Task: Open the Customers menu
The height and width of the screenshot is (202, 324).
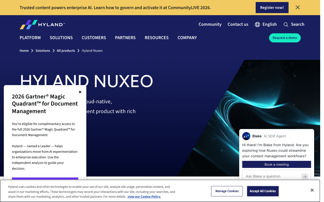Action: [94, 38]
